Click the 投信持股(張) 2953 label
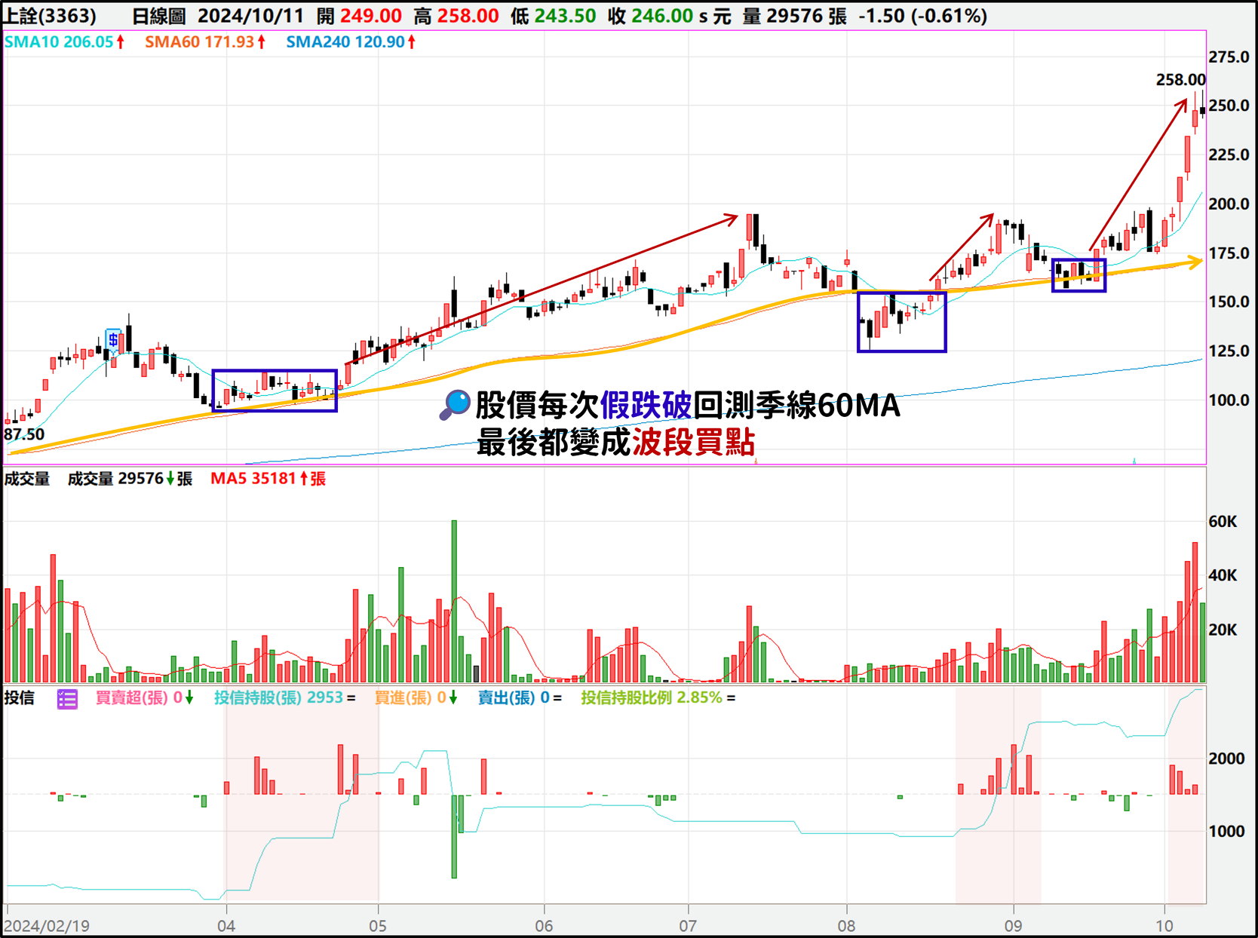 pos(285,698)
